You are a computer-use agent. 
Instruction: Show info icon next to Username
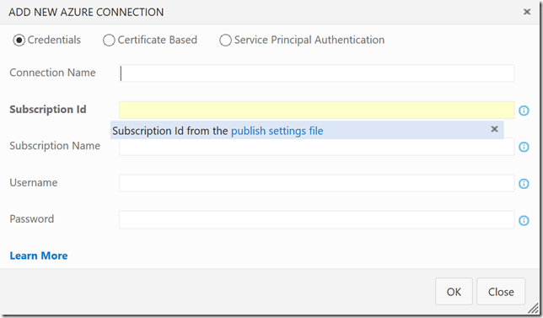coord(524,184)
